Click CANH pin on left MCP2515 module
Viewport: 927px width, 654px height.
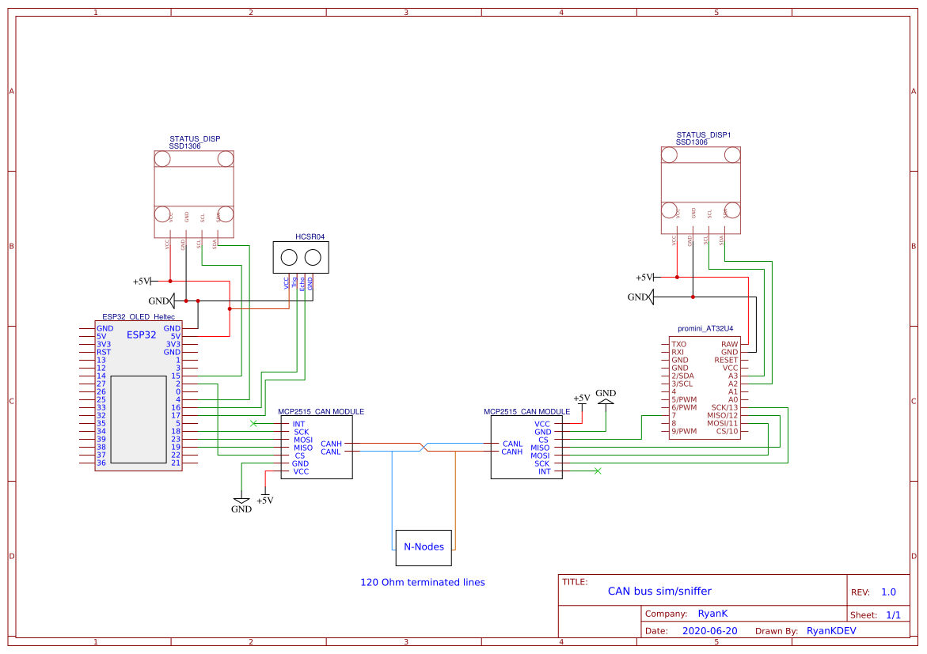point(331,444)
